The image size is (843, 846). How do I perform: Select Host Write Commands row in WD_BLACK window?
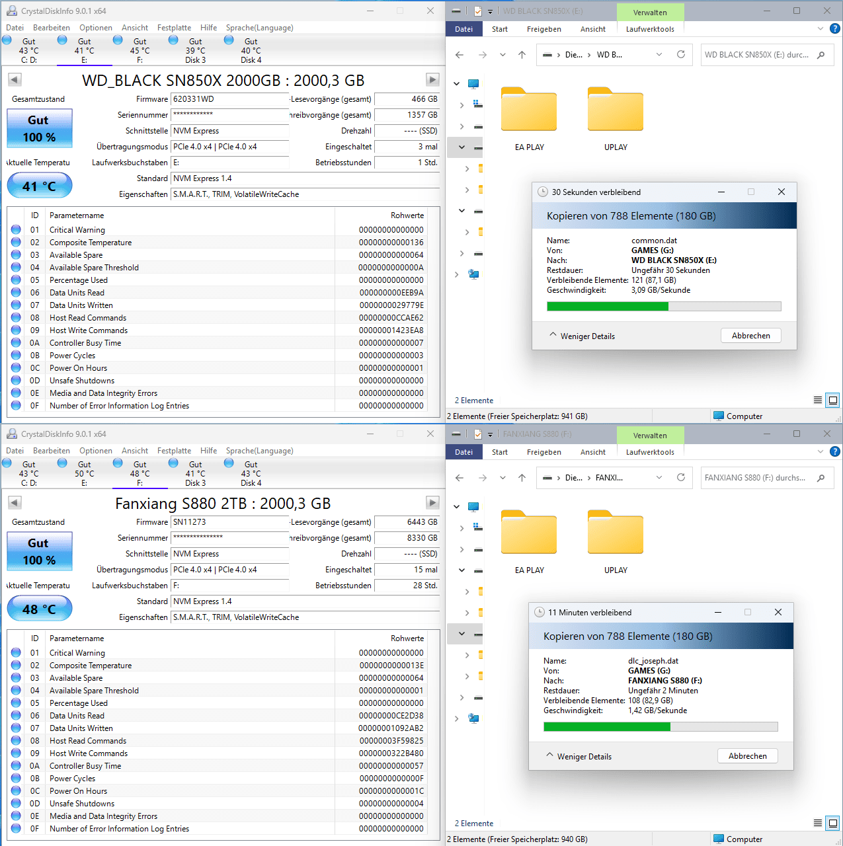point(218,330)
